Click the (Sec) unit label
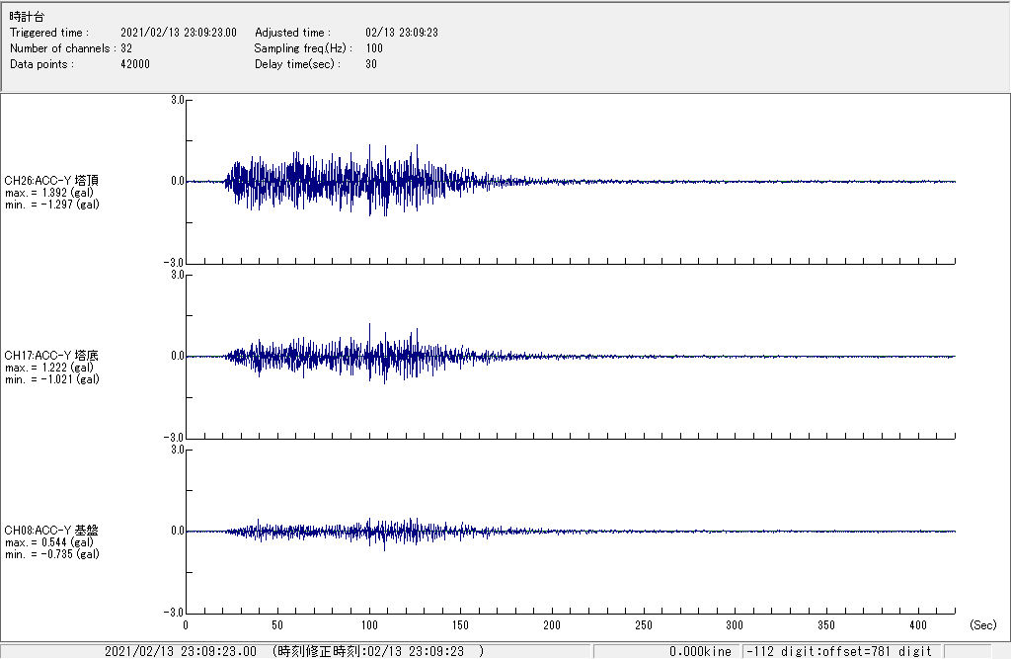Screen dimensions: 1011x659 983,625
